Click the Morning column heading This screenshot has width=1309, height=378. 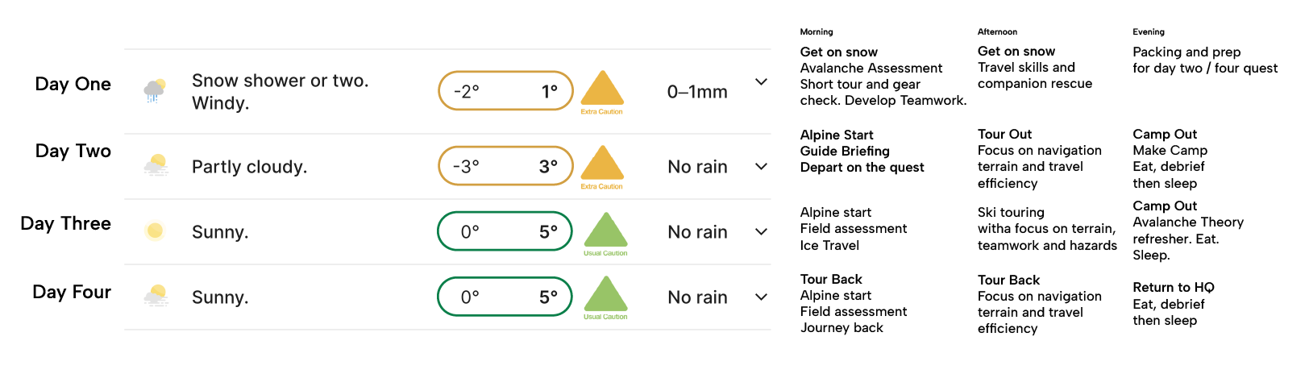tap(817, 32)
